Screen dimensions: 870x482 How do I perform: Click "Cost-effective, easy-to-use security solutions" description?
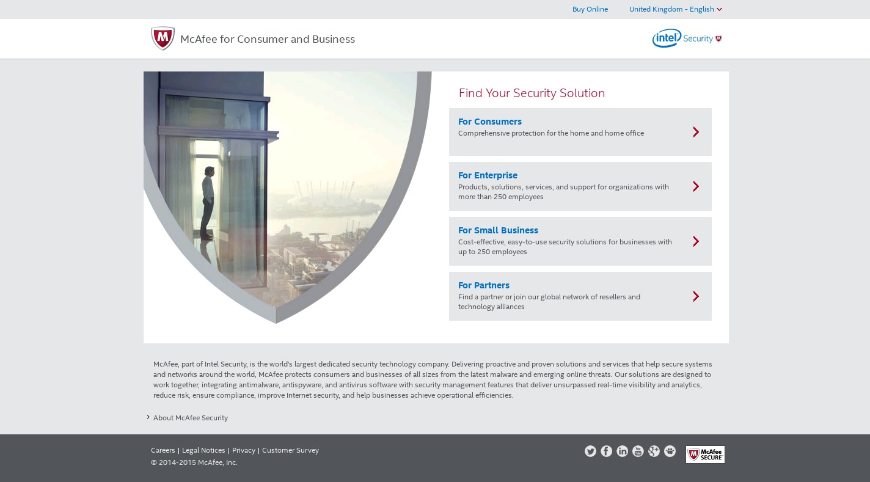coord(565,247)
